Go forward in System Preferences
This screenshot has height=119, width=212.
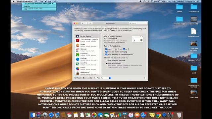click(x=85, y=23)
